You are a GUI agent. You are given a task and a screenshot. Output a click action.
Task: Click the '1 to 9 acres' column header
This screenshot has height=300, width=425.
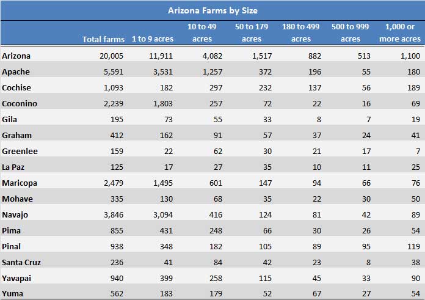click(x=153, y=39)
